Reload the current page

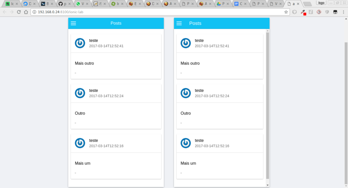(19, 12)
